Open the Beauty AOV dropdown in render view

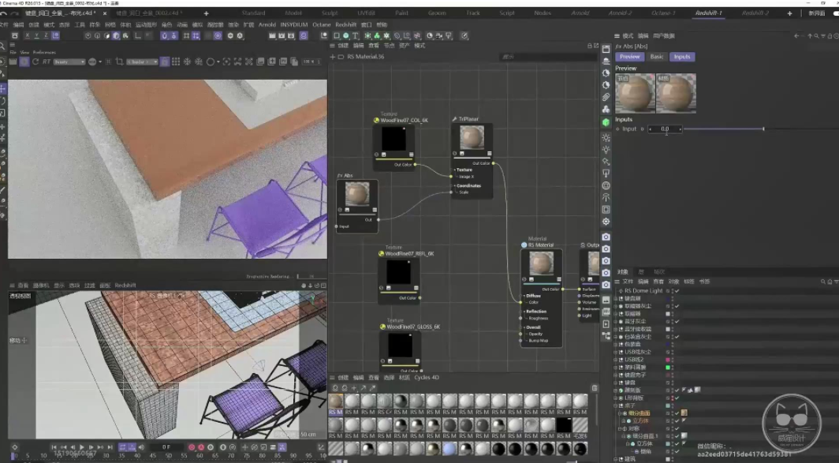(69, 62)
